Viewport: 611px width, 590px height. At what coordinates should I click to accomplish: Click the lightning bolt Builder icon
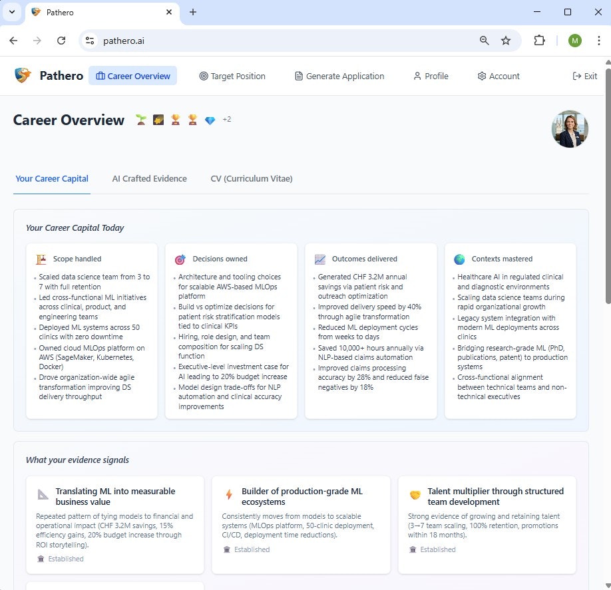point(229,494)
